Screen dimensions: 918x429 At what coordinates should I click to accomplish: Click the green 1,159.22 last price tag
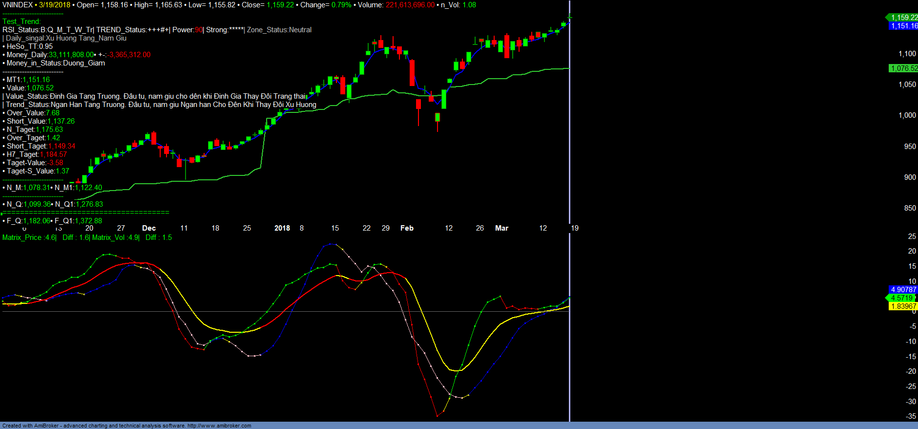tap(904, 18)
